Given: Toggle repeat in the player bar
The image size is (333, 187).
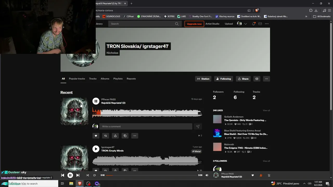Looking at the screenshot, I should click(94, 175).
